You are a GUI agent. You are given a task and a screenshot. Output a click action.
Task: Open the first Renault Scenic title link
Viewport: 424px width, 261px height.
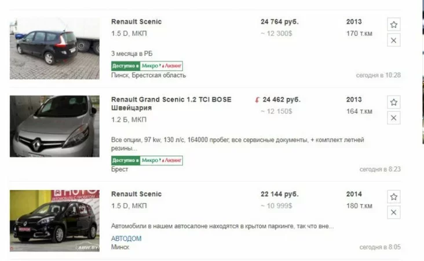point(136,22)
